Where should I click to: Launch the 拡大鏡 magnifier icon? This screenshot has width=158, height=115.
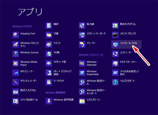tap(82, 26)
